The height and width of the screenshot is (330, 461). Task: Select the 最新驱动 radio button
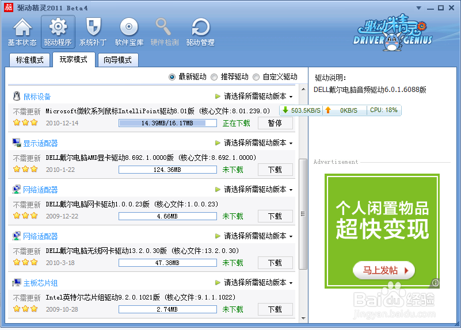(172, 77)
